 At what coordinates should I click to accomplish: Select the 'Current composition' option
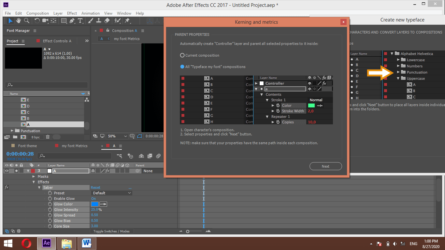coord(182,55)
